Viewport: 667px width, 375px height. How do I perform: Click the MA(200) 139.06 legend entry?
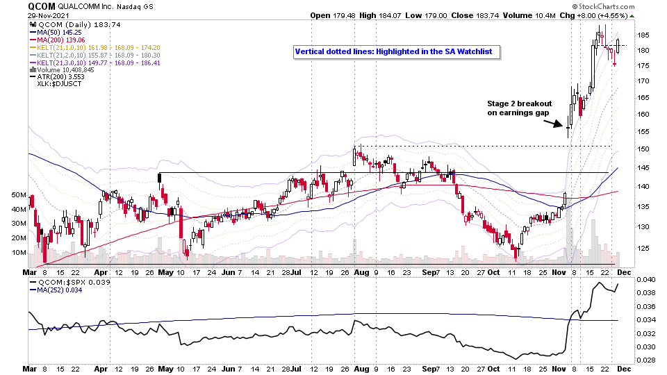point(58,40)
